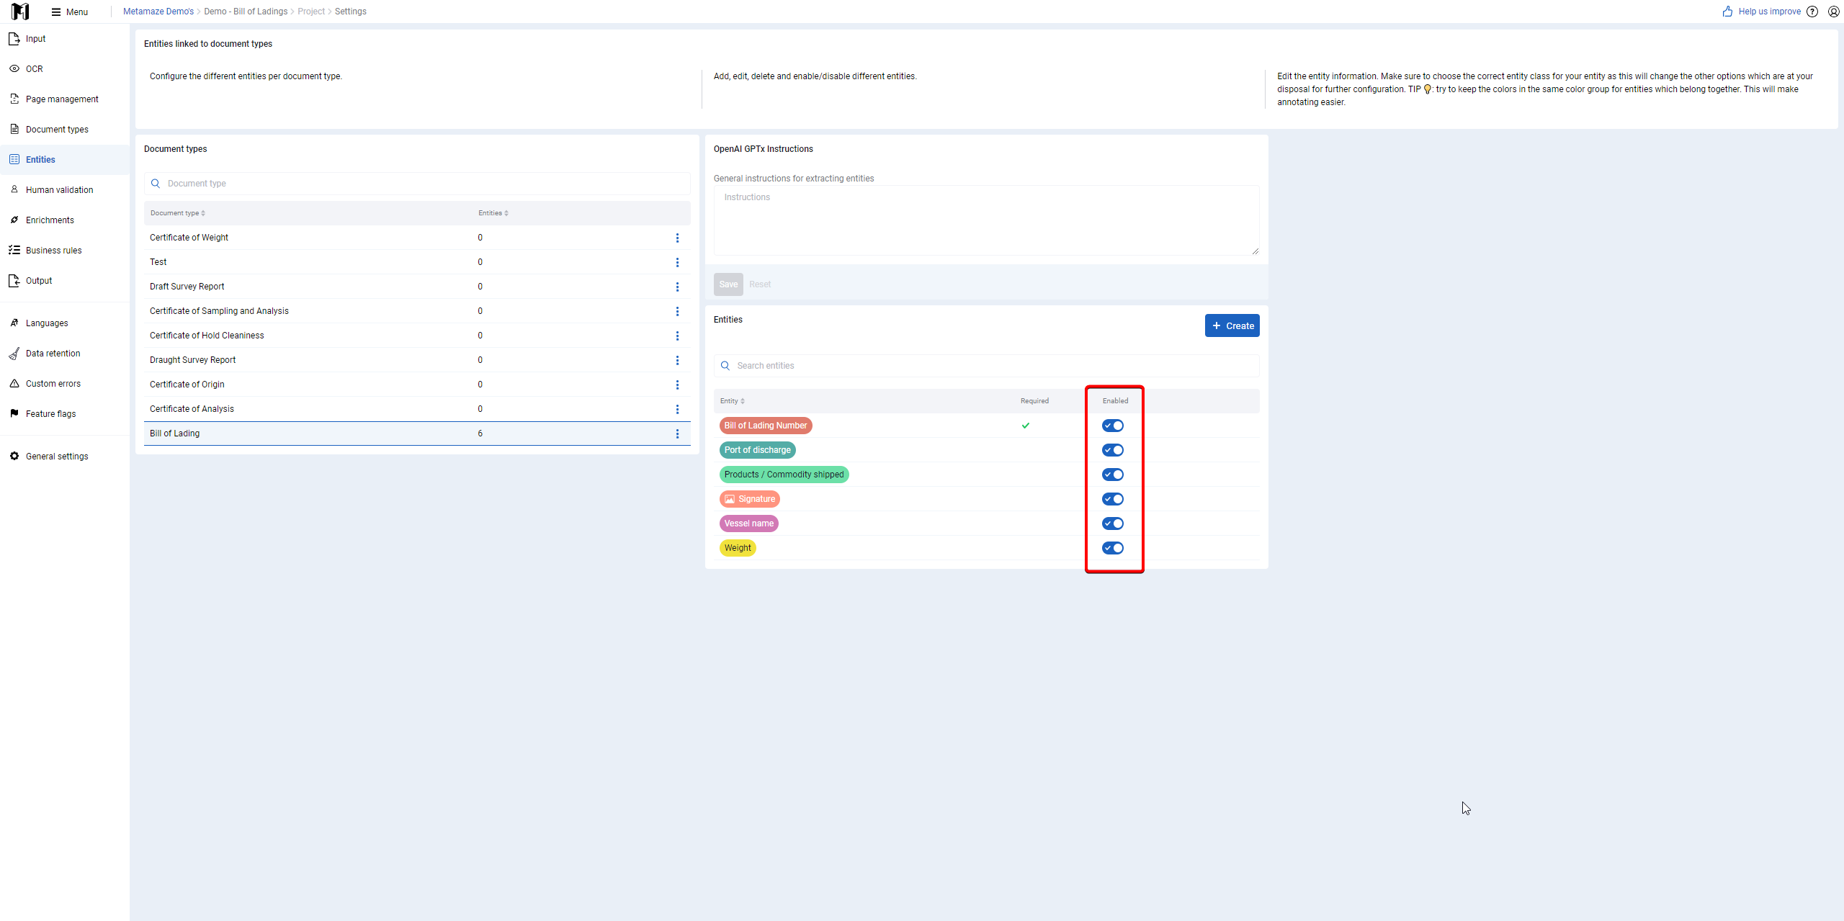Viewport: 1844px width, 921px height.
Task: Open options menu for Bill of Lading
Action: pos(677,433)
